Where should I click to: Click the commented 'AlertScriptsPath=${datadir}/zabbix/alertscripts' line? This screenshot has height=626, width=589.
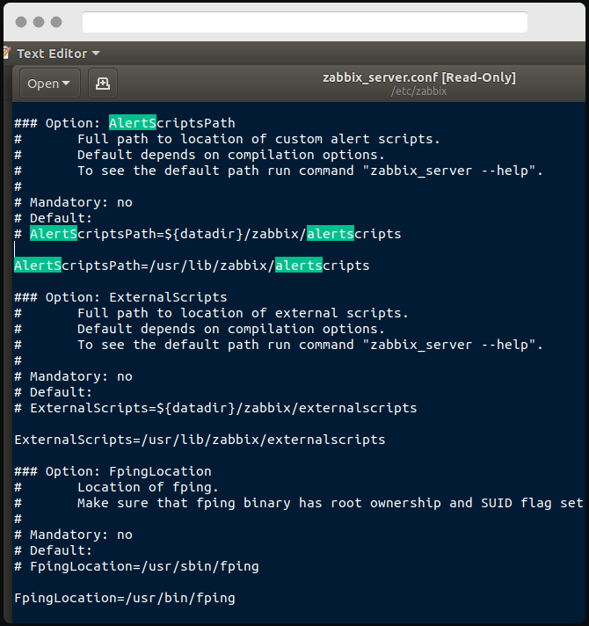[207, 234]
